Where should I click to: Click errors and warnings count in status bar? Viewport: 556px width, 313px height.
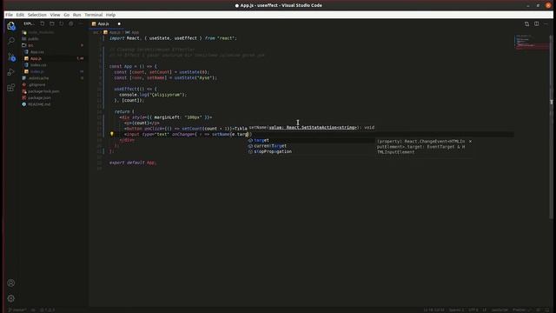point(48,310)
